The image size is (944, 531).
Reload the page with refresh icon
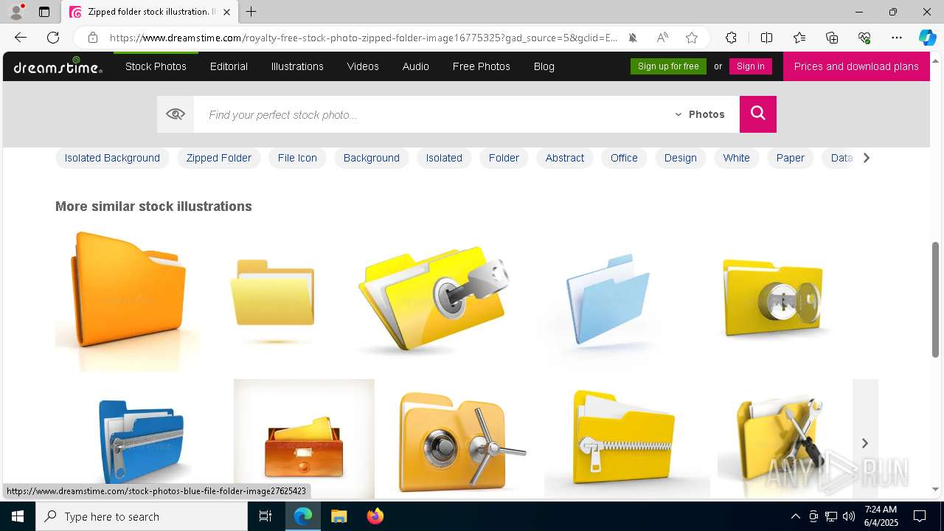(x=53, y=38)
